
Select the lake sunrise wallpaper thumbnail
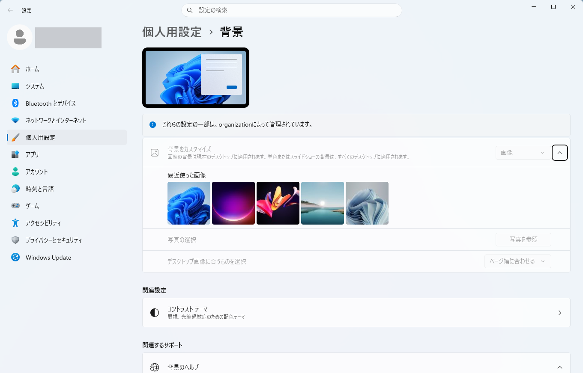323,203
